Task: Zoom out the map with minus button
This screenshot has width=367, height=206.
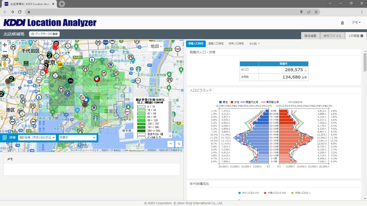Action: [5, 52]
